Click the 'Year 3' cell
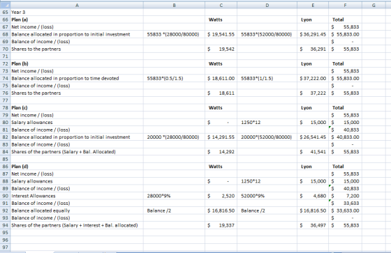Image resolution: width=391 pixels, height=253 pixels. (77, 13)
